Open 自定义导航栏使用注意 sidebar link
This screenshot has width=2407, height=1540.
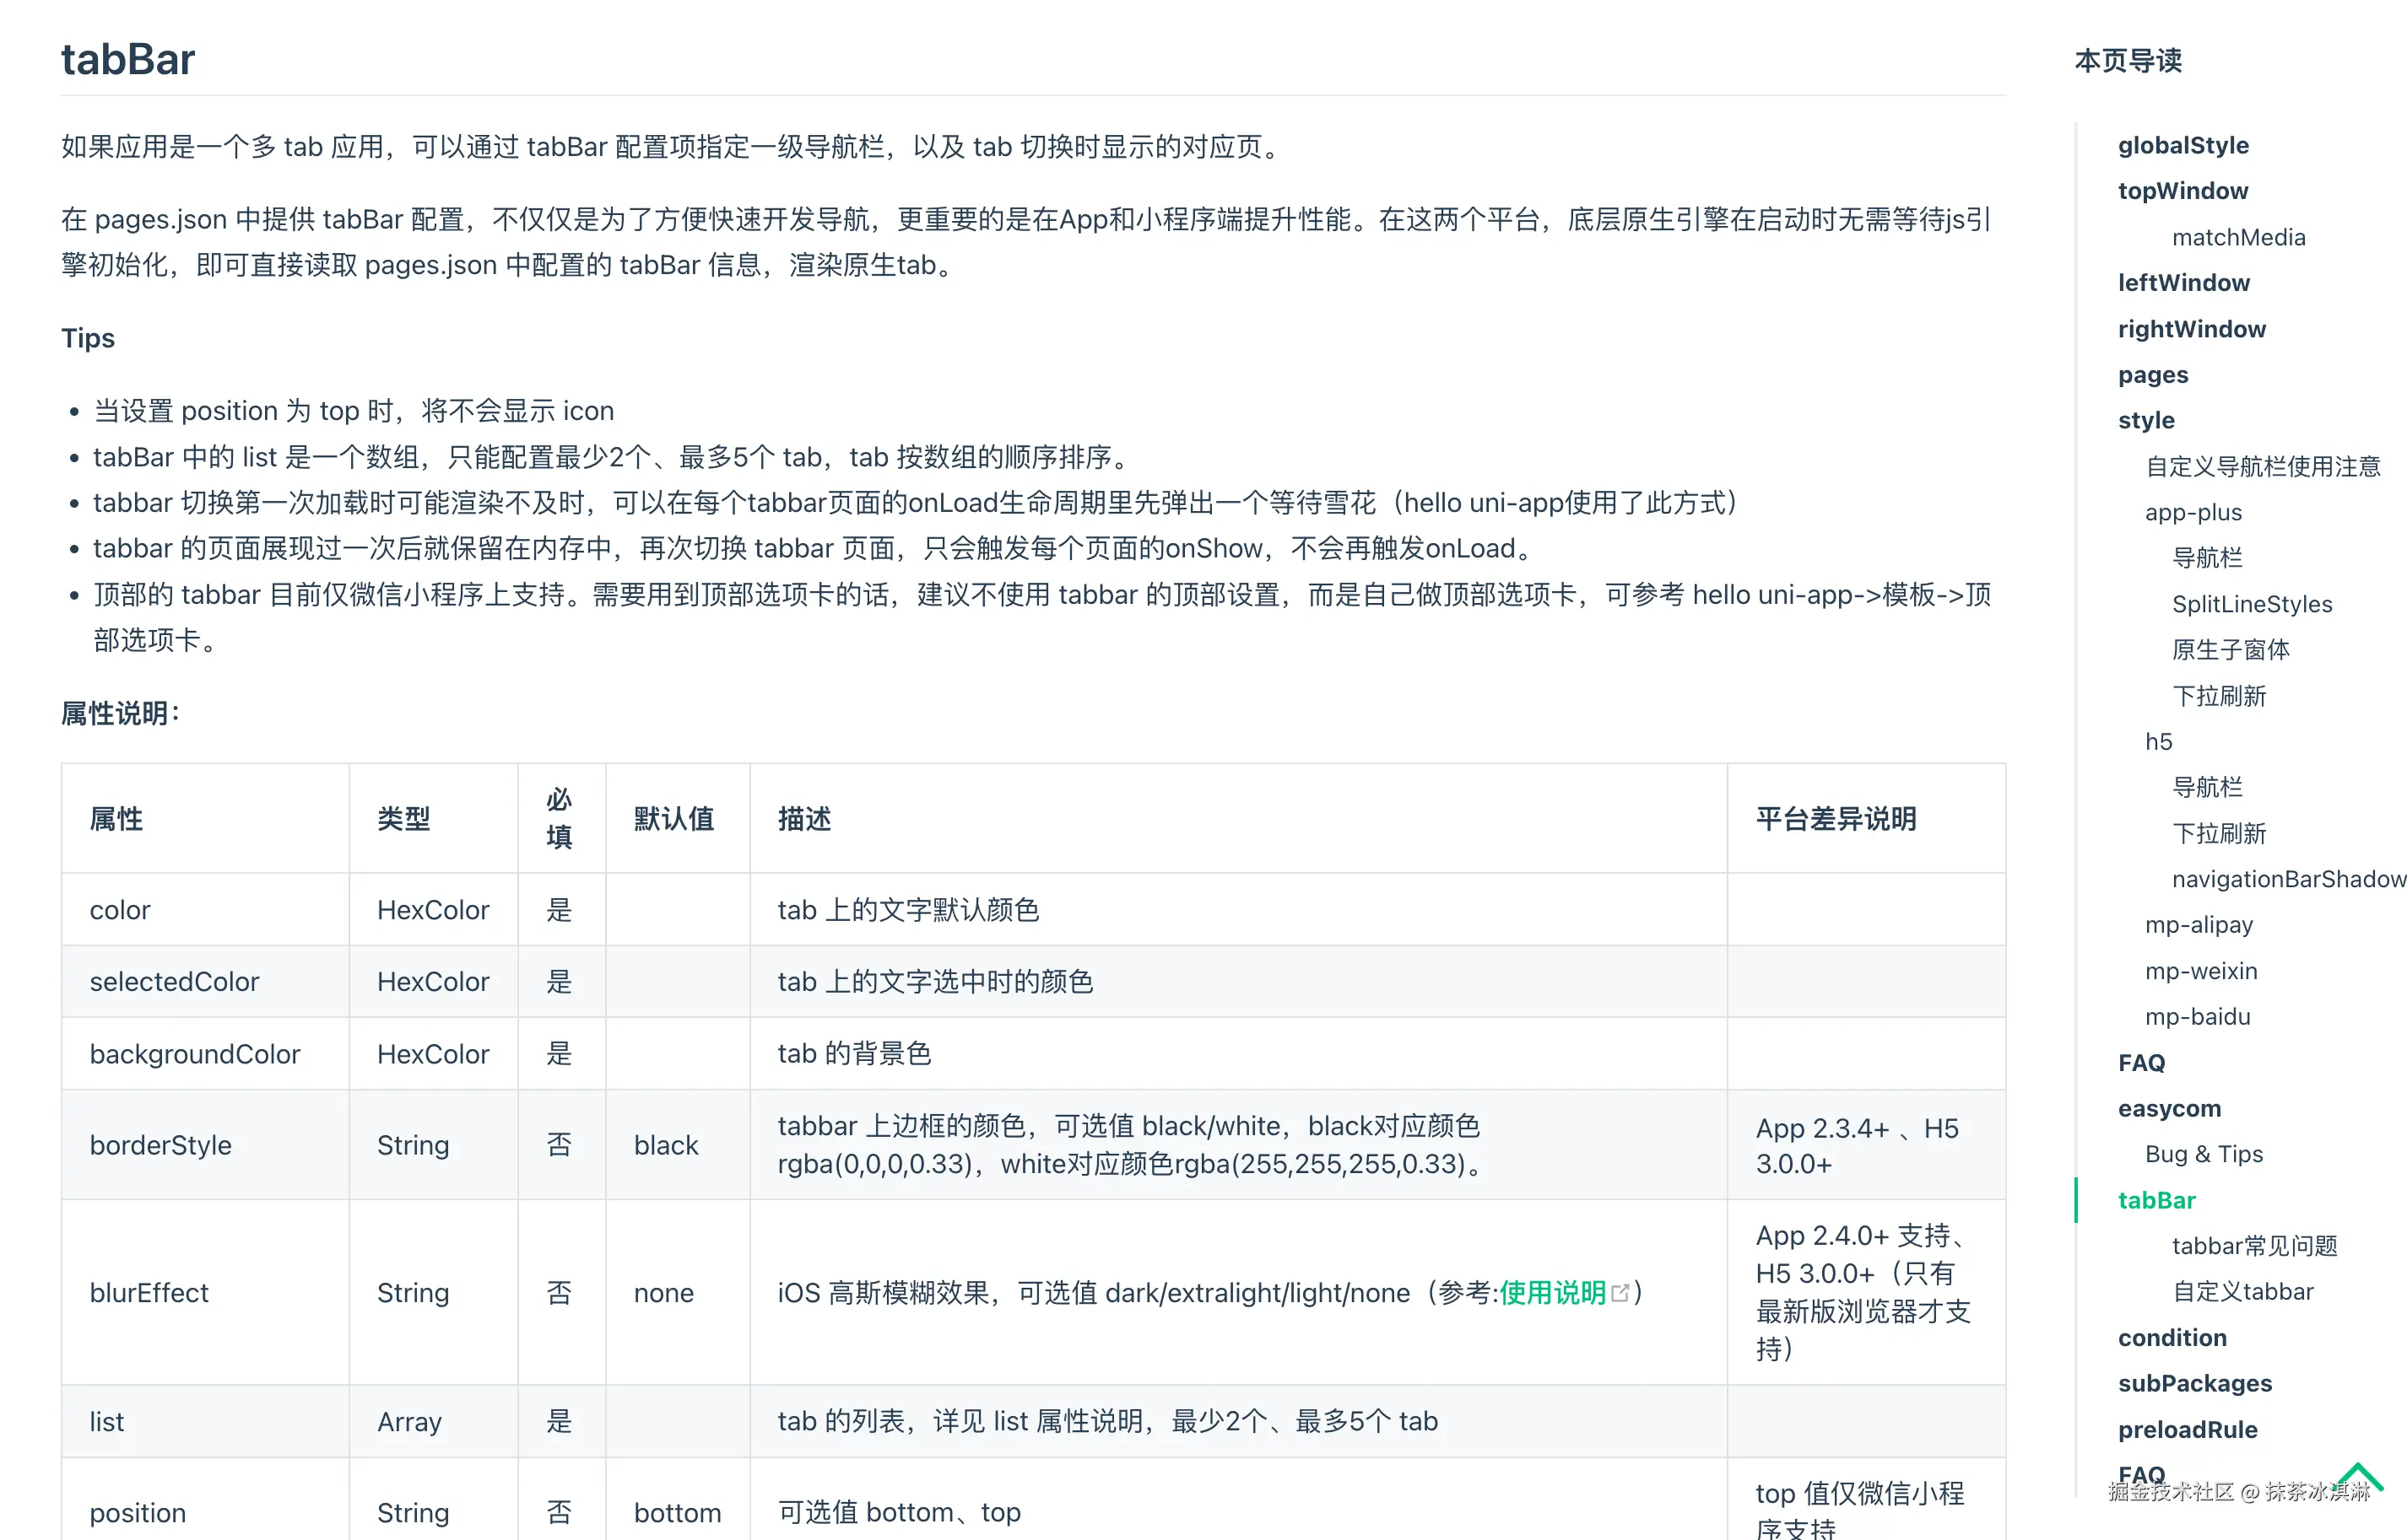(2262, 466)
